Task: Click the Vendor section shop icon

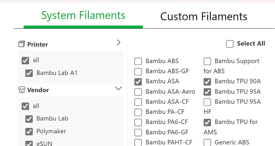Action: (22, 90)
